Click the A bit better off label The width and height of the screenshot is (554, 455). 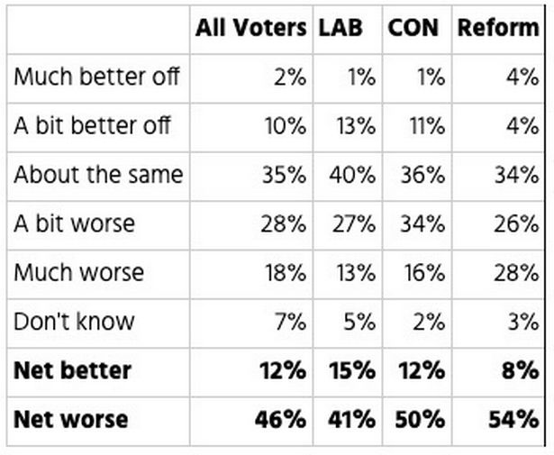tap(92, 125)
